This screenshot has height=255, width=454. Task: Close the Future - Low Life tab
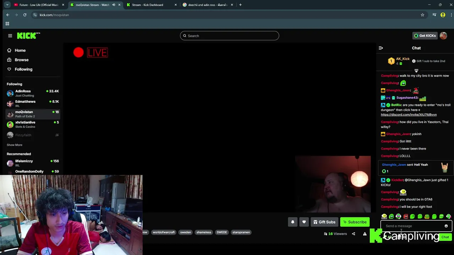tap(63, 5)
